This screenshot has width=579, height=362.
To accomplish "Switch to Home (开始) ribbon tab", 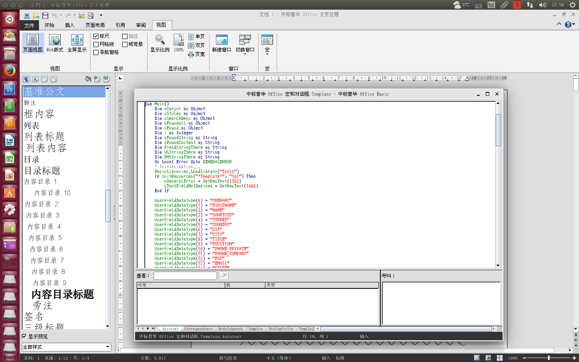I will pyautogui.click(x=49, y=25).
